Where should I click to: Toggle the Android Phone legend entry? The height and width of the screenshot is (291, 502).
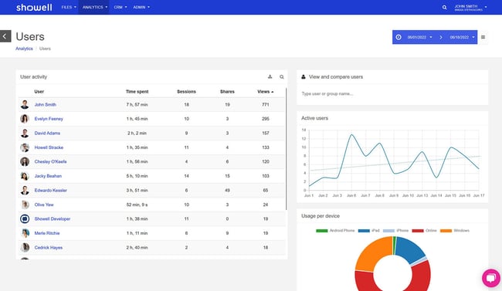(x=335, y=231)
